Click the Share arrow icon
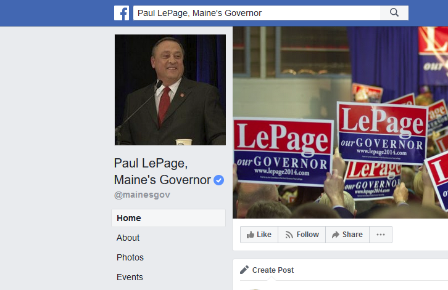Image resolution: width=448 pixels, height=290 pixels. click(x=336, y=235)
